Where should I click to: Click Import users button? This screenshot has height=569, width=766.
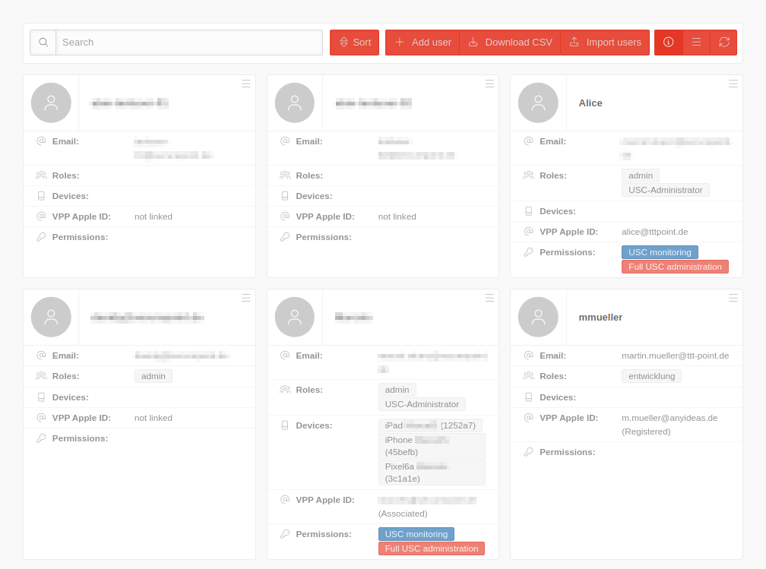click(x=605, y=43)
